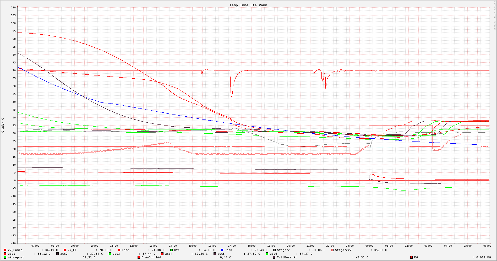
Task: Click the VV_Gamla red legend swatch
Action: pos(5,250)
